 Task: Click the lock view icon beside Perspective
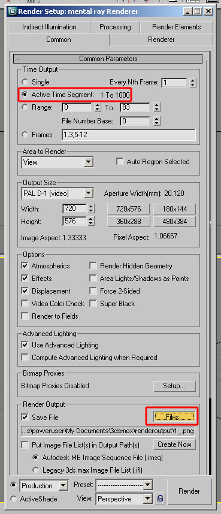[x=161, y=498]
